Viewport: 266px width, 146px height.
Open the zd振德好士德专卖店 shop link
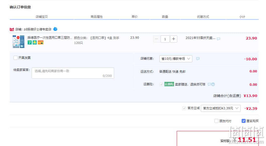pos(37,29)
